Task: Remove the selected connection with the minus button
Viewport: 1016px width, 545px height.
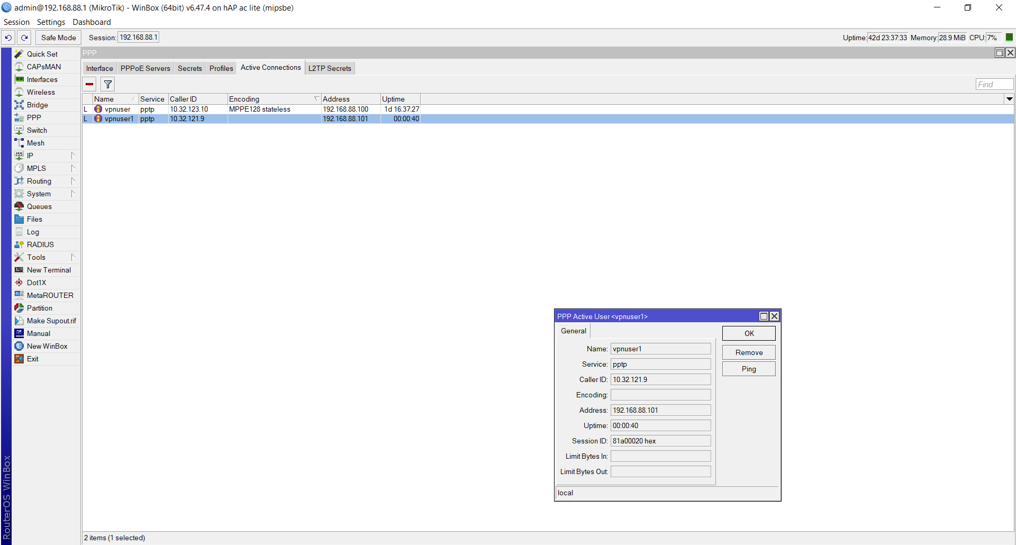Action: pyautogui.click(x=89, y=84)
